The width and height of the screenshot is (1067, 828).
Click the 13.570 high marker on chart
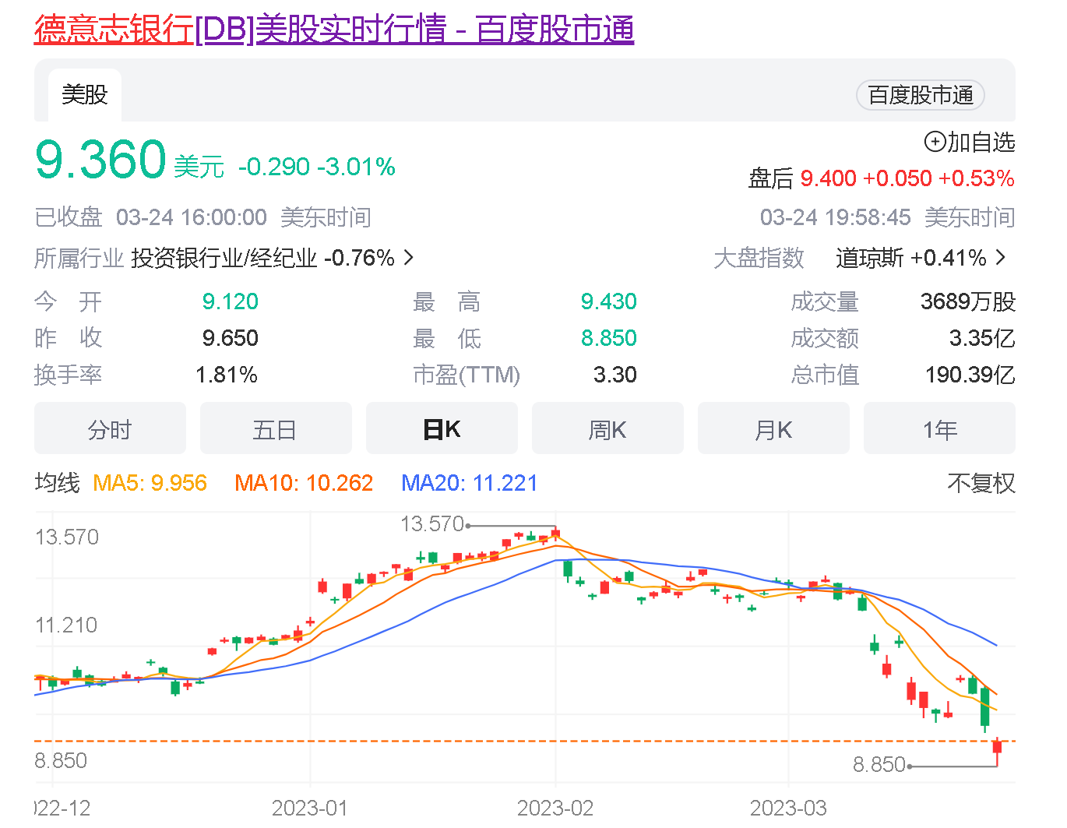[432, 524]
